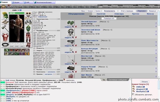Switch to the Заклятия tab
This screenshot has width=160, height=102.
[x=101, y=14]
